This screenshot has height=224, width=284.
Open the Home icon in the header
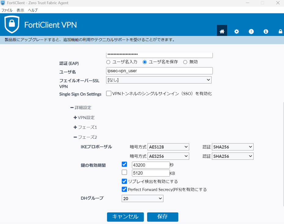pos(222,31)
